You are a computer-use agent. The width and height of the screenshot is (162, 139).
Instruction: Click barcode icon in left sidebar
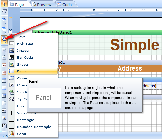[x=4, y=125]
